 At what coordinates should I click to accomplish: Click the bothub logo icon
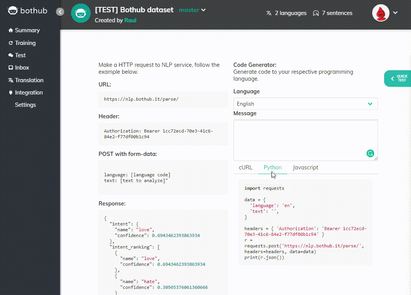pos(13,10)
